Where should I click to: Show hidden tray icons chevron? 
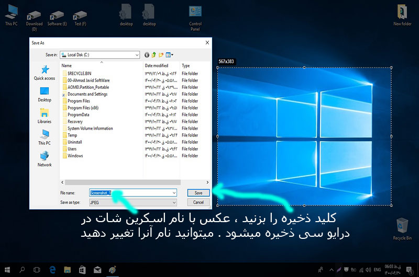[332, 270]
